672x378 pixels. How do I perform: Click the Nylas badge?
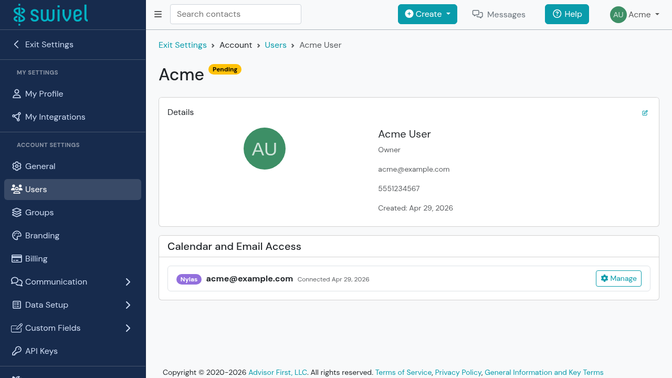(189, 279)
